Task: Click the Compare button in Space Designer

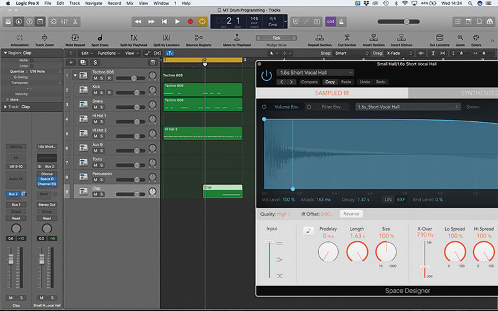Action: [309, 82]
